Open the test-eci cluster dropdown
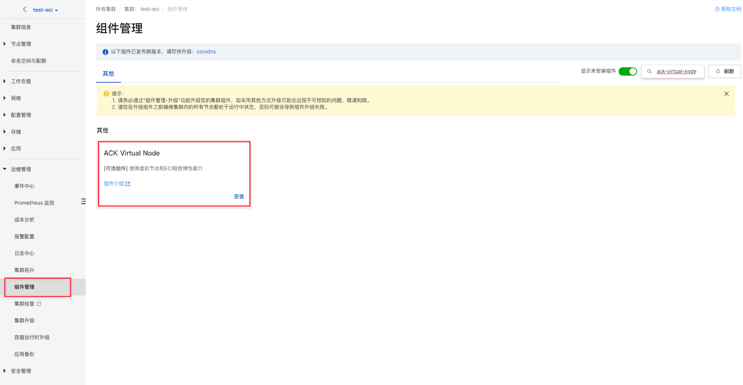The width and height of the screenshot is (743, 385). coord(46,10)
